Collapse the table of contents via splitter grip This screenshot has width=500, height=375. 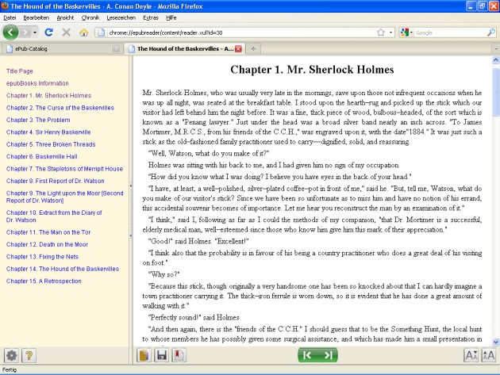(x=131, y=210)
